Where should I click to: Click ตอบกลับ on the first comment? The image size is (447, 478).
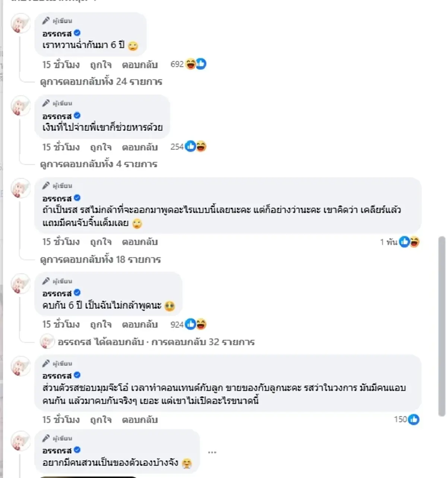(140, 64)
